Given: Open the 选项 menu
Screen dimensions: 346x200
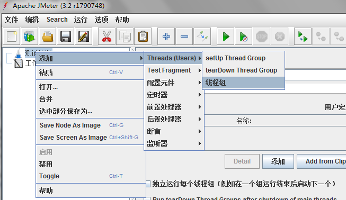Looking at the screenshot, I should click(102, 20).
